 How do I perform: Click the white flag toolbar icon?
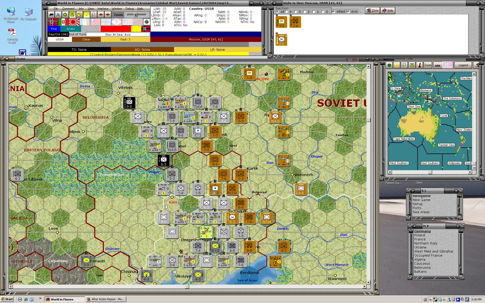(x=93, y=15)
